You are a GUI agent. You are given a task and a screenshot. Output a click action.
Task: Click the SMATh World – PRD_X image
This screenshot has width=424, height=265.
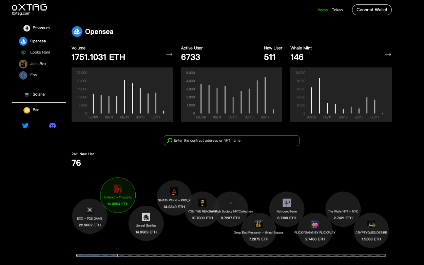click(x=174, y=191)
